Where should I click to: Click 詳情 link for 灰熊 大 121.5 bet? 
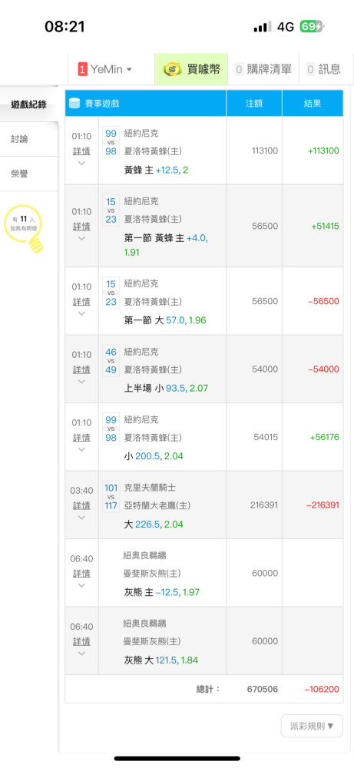point(81,641)
